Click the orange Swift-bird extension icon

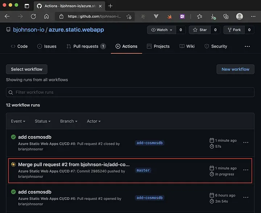coord(169,16)
